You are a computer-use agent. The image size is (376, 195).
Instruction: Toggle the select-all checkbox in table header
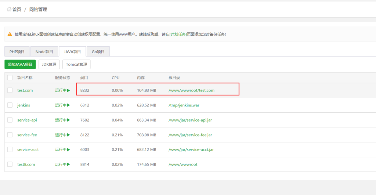tap(10, 78)
